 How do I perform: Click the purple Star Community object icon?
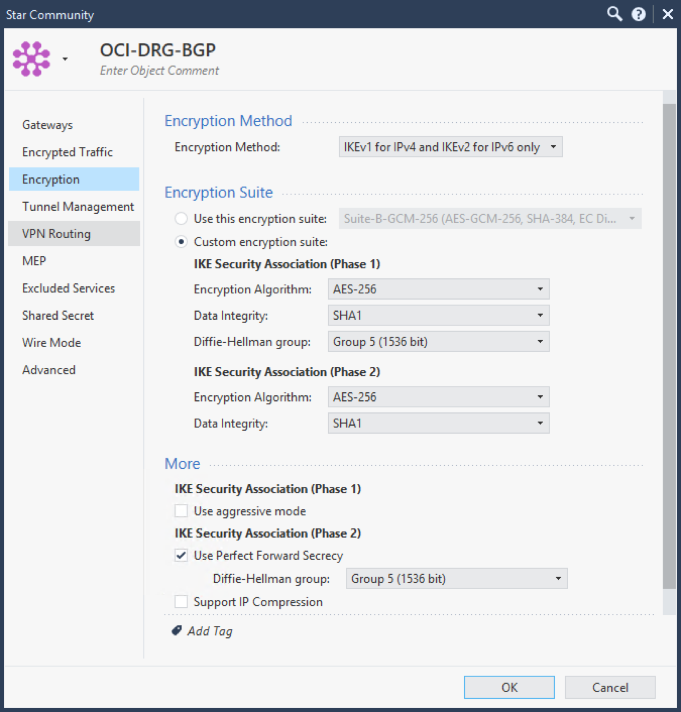(x=31, y=59)
